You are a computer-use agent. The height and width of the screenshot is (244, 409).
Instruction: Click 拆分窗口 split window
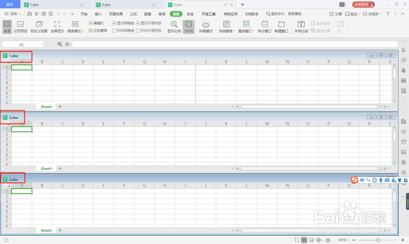click(265, 27)
